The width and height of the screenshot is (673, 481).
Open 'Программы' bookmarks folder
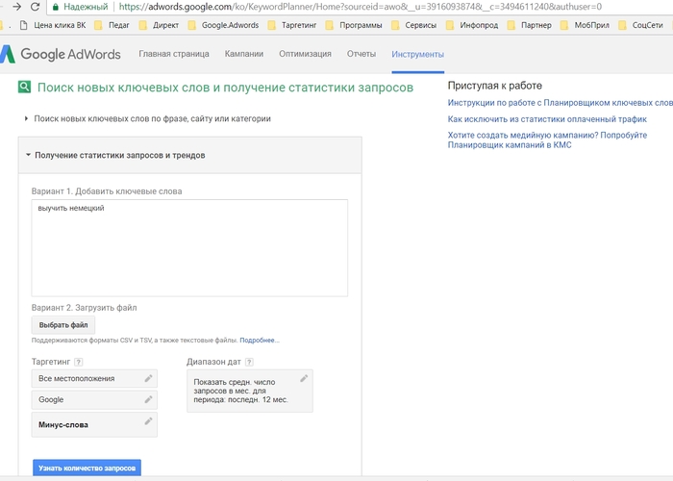(354, 25)
